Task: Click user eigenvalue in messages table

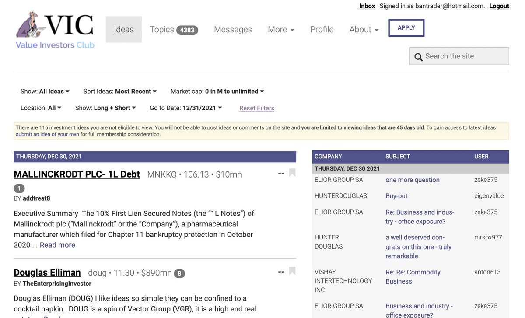Action: pos(489,196)
